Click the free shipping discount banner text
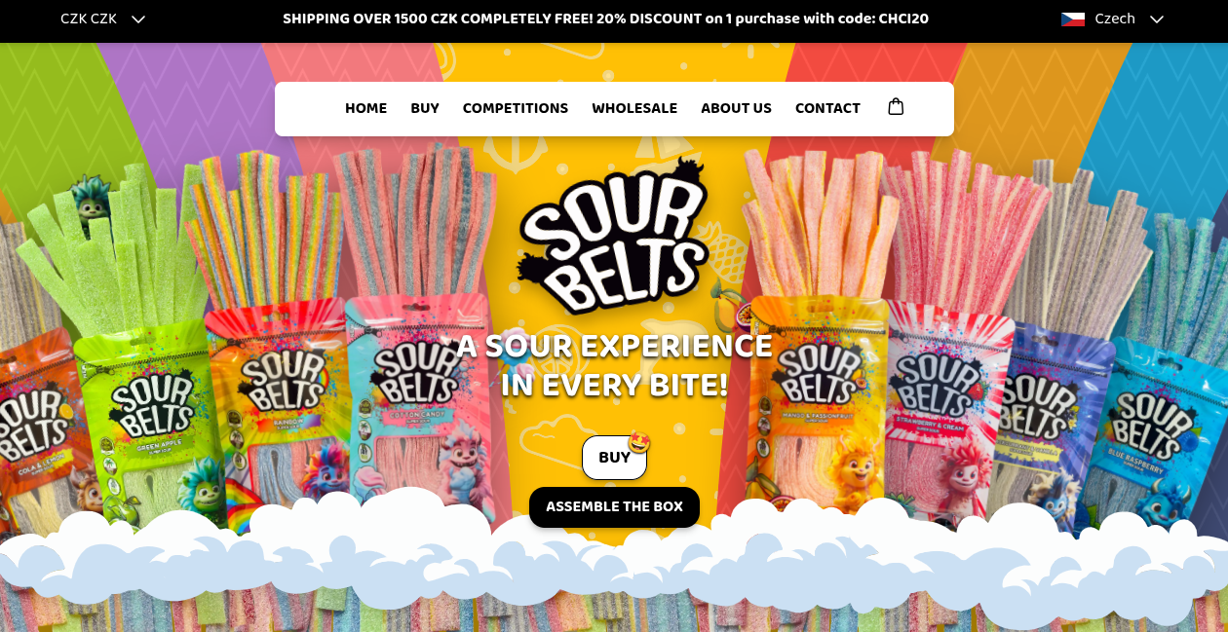The width and height of the screenshot is (1228, 632). tap(605, 19)
